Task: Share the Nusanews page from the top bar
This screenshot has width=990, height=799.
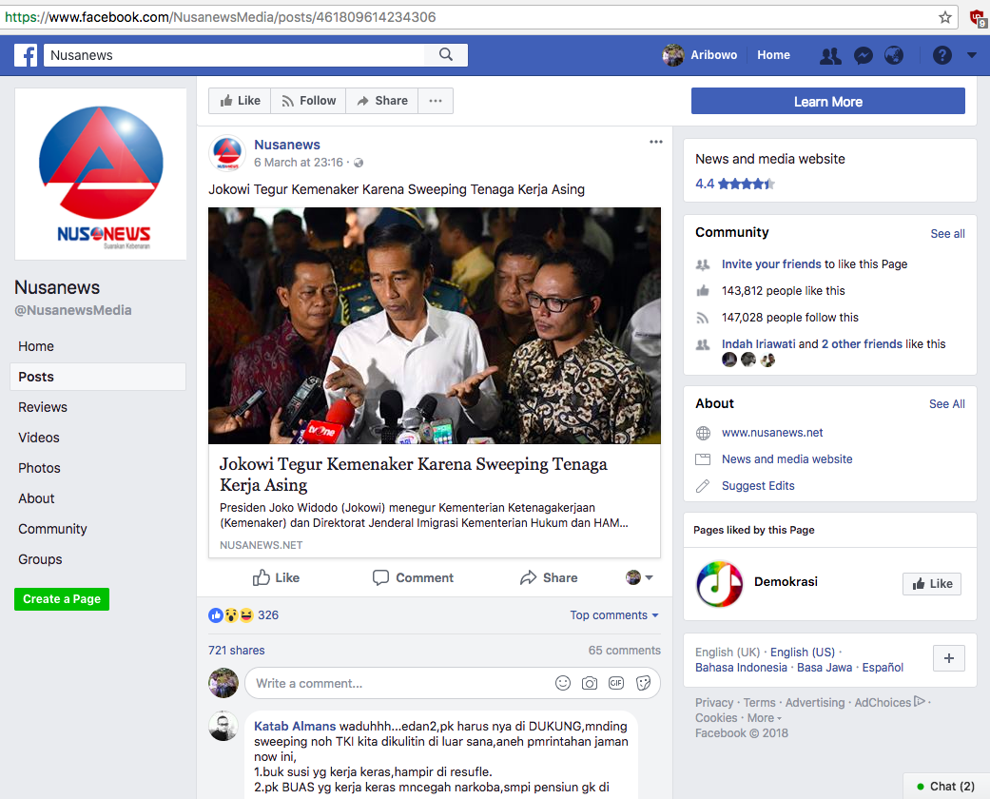Action: click(x=382, y=101)
